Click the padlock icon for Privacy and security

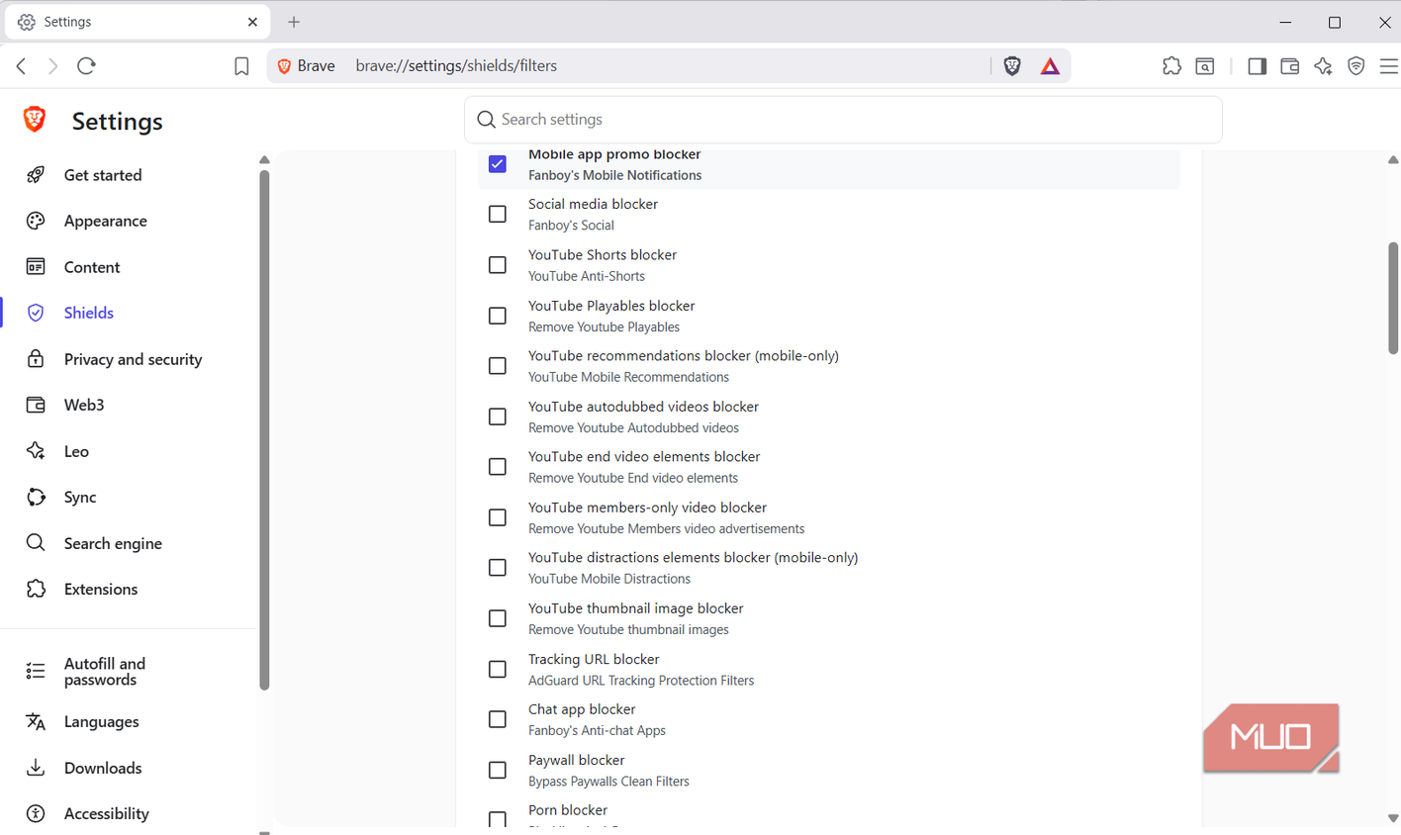[x=36, y=359]
